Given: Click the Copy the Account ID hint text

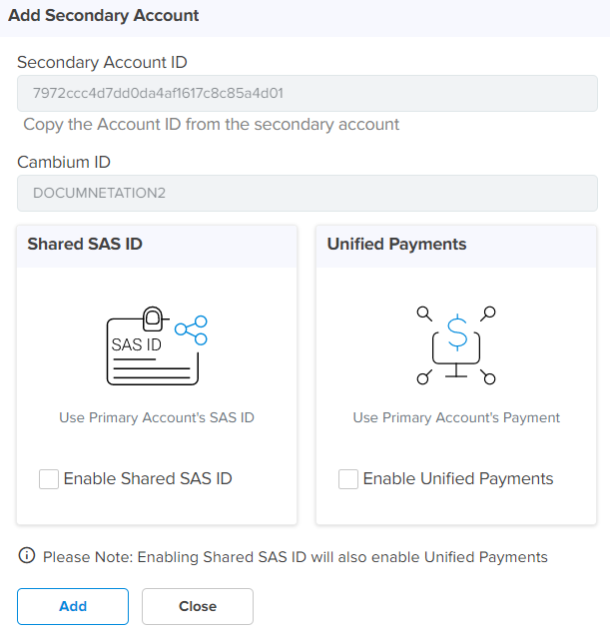Looking at the screenshot, I should [212, 125].
